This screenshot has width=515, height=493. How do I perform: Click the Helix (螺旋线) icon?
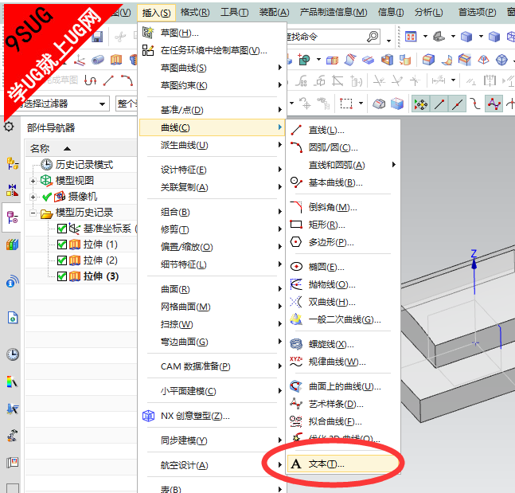[x=296, y=344]
